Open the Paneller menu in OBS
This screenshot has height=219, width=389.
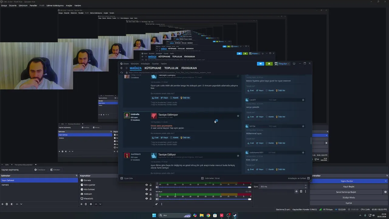[33, 5]
